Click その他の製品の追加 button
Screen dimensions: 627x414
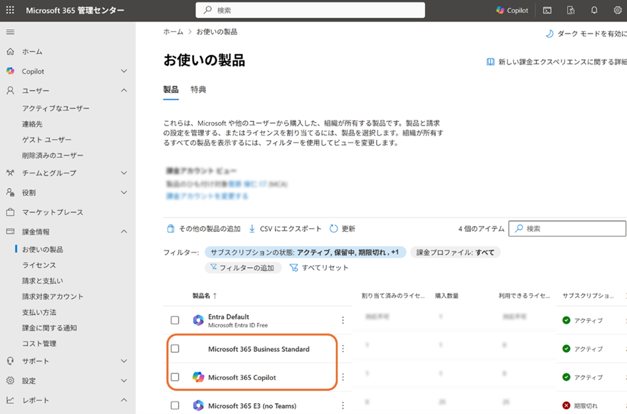tap(203, 229)
